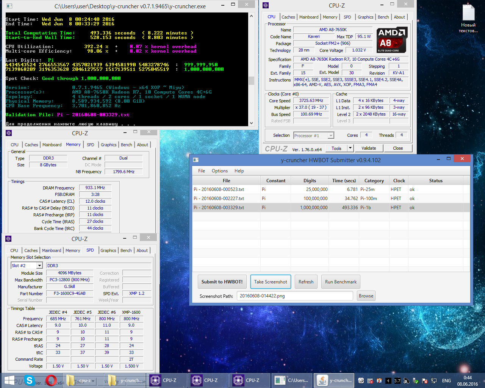Click the Refresh button
This screenshot has height=388, width=485.
click(x=306, y=282)
